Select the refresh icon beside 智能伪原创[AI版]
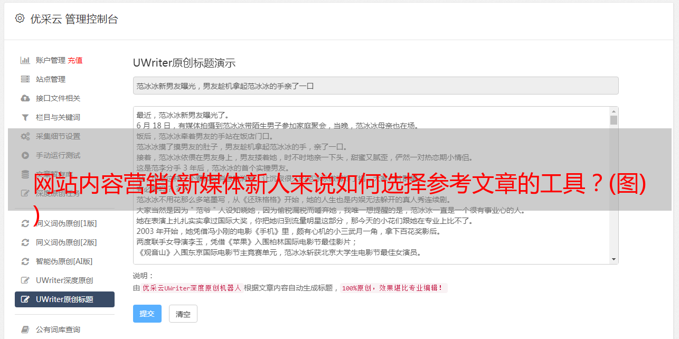679x339 pixels. 25,261
